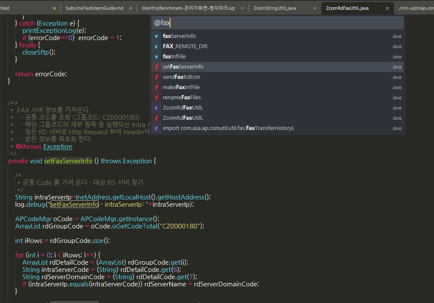Click the rdGroupCode.size() call

pos(80,241)
